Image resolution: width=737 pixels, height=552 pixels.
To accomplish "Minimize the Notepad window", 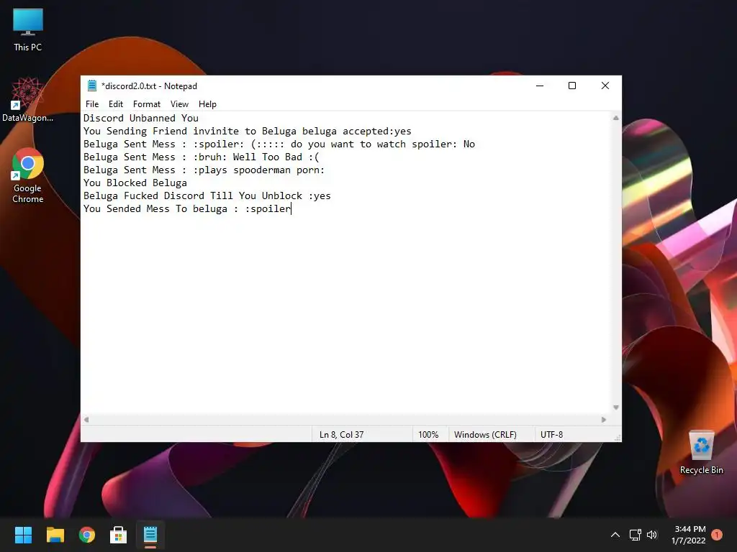I will coord(540,86).
